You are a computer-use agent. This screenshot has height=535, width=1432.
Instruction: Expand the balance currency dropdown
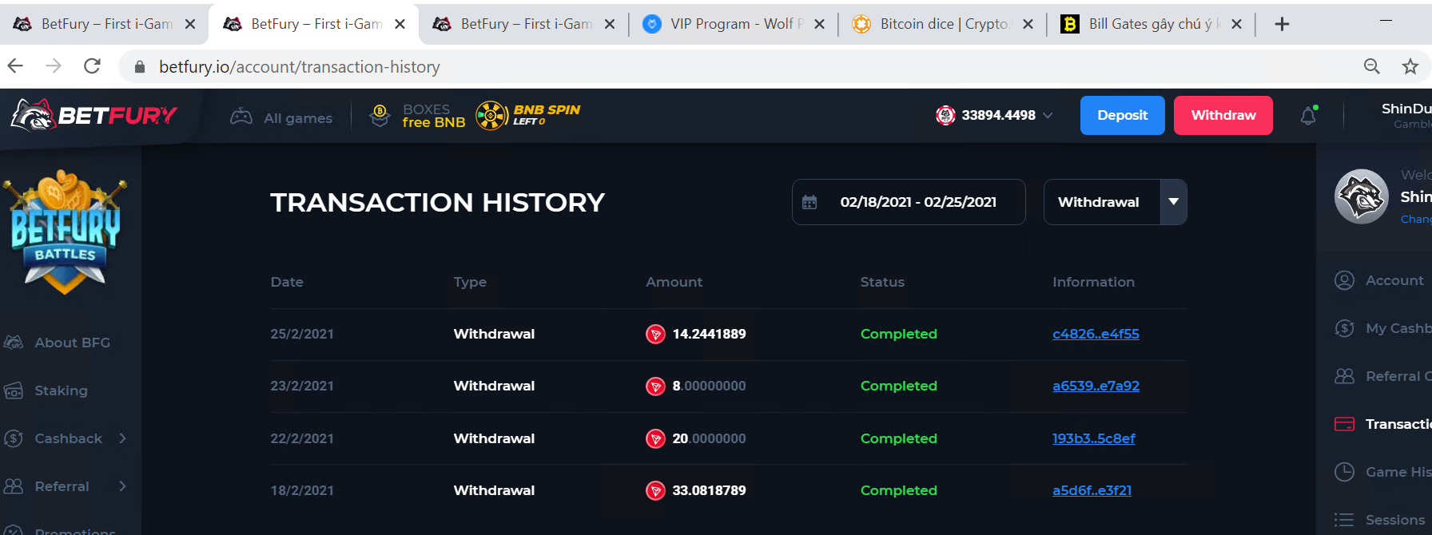click(x=1048, y=115)
